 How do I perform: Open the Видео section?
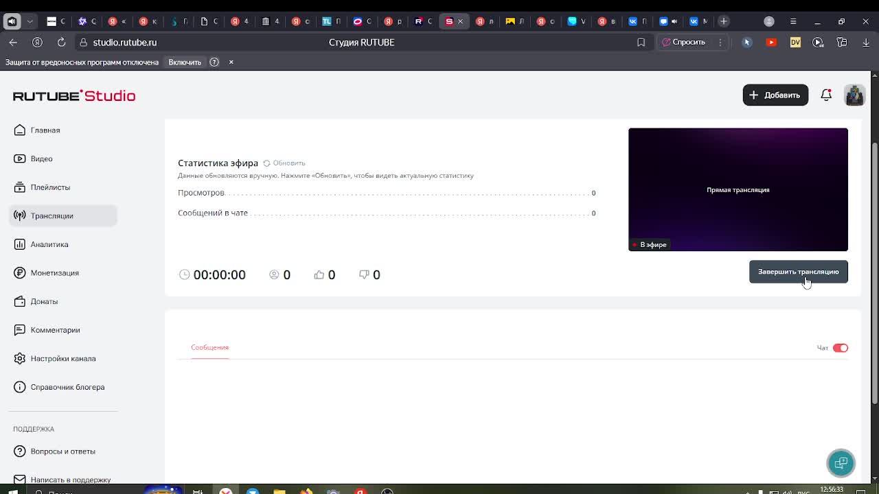(x=41, y=158)
